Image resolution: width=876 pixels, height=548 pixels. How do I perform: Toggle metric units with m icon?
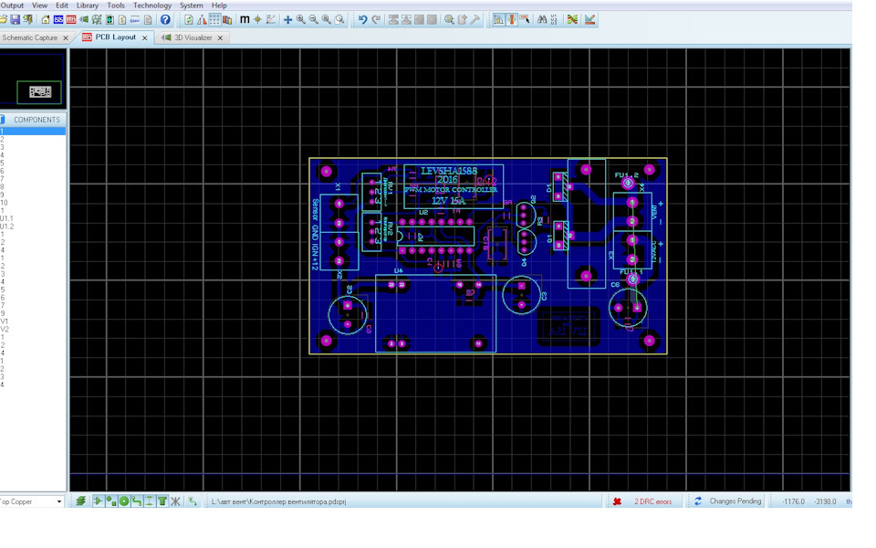pos(245,19)
